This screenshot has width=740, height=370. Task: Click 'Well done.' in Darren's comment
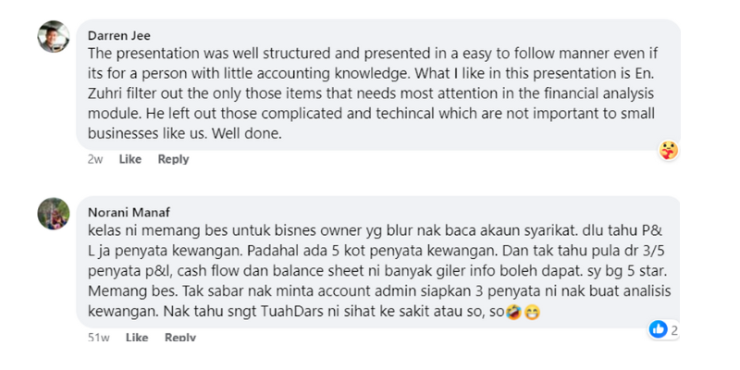[246, 134]
